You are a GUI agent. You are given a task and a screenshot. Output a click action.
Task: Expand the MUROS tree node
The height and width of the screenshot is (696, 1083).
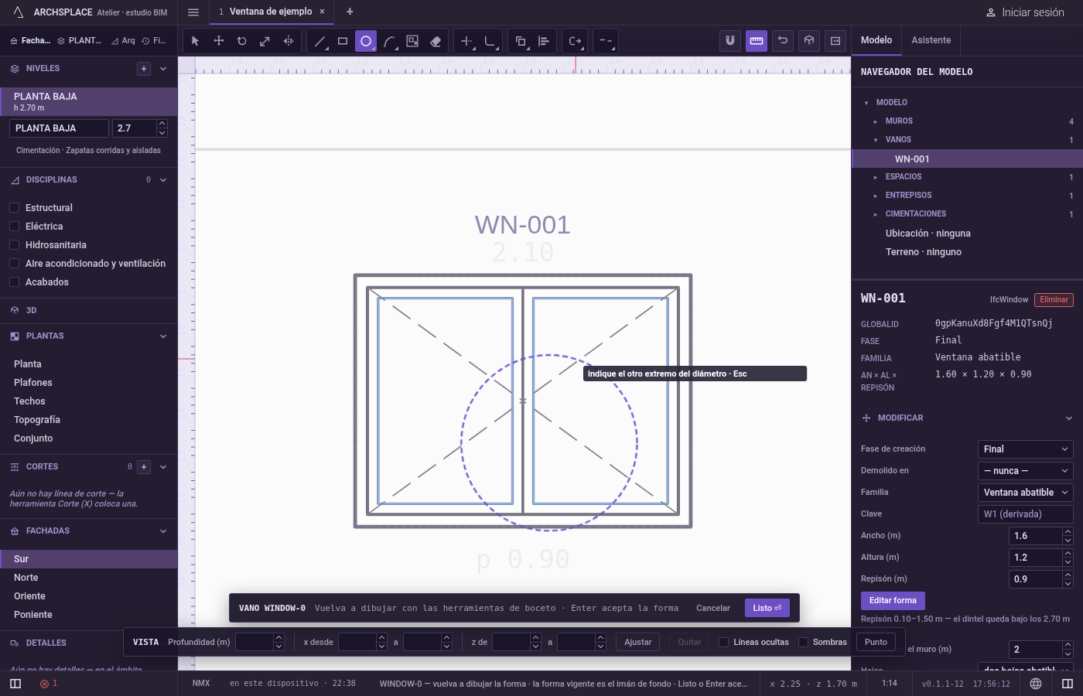click(876, 121)
